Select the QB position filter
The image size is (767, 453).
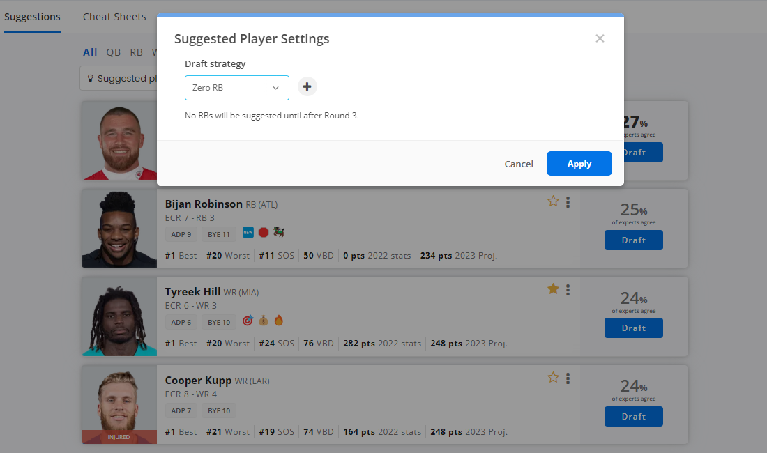point(113,52)
